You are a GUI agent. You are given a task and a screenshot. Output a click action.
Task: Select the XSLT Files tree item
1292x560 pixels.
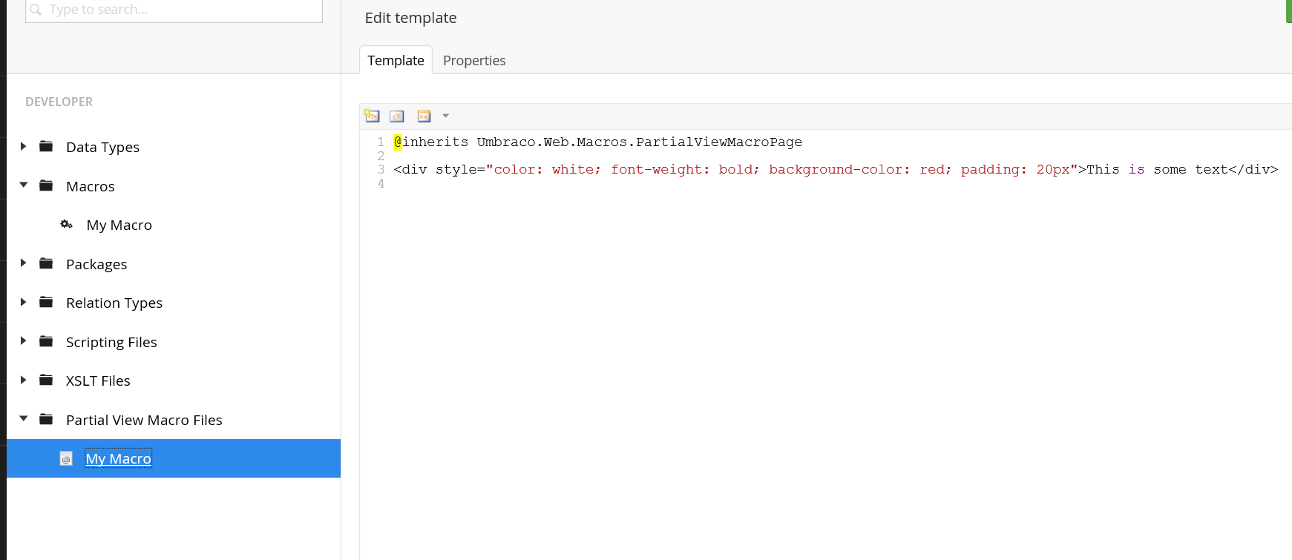[98, 381]
